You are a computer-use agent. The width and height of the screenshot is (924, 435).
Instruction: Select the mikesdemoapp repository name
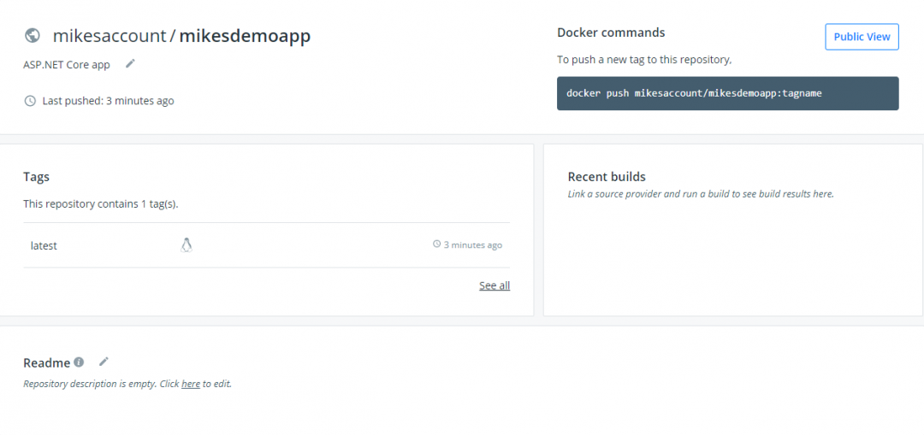tap(245, 36)
